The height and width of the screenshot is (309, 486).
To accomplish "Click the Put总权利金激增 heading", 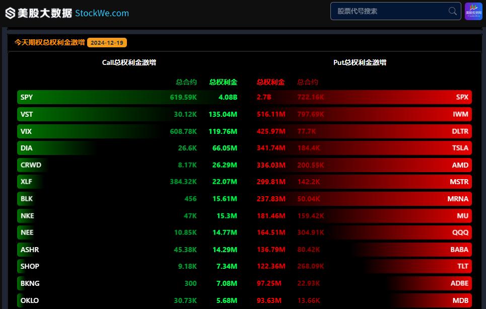I will [x=360, y=62].
